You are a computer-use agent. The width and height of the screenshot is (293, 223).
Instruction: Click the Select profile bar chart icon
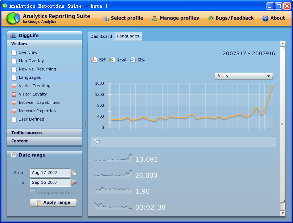(106, 18)
